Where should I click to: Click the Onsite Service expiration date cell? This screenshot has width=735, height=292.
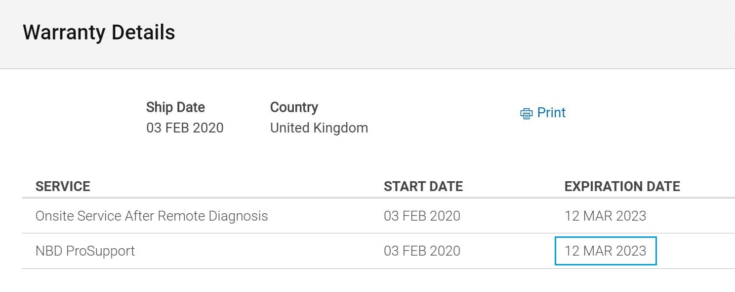coord(605,216)
